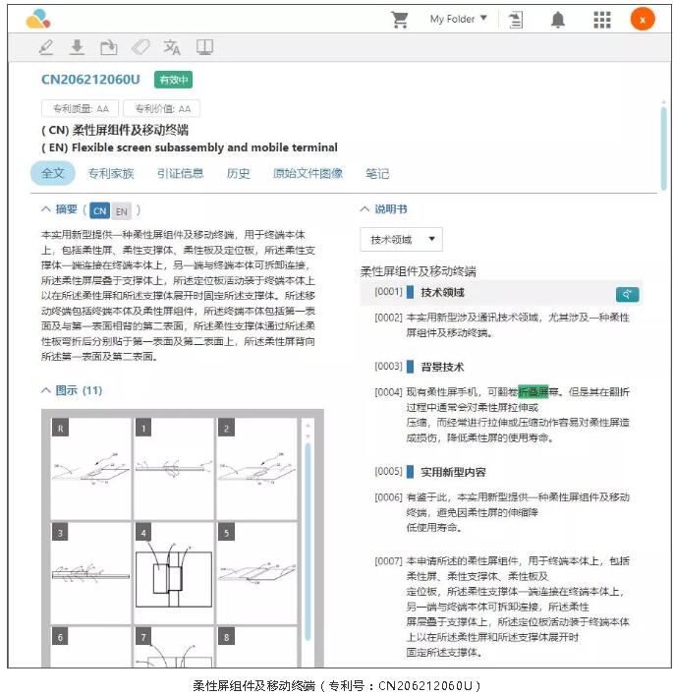Open figure thumbnail number 4
The image size is (673, 697).
tap(173, 569)
